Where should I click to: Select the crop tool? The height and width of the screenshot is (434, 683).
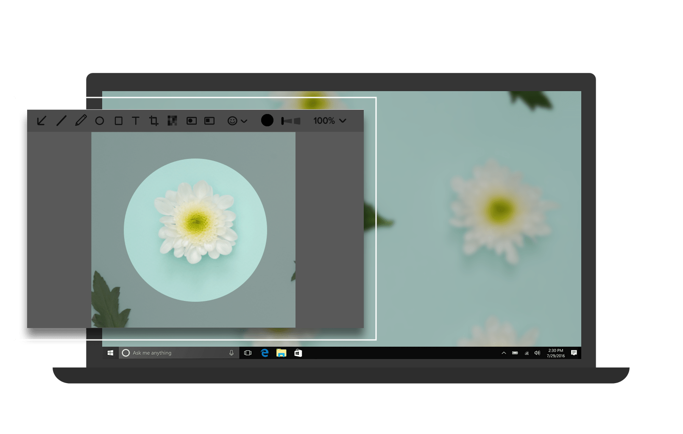point(154,121)
